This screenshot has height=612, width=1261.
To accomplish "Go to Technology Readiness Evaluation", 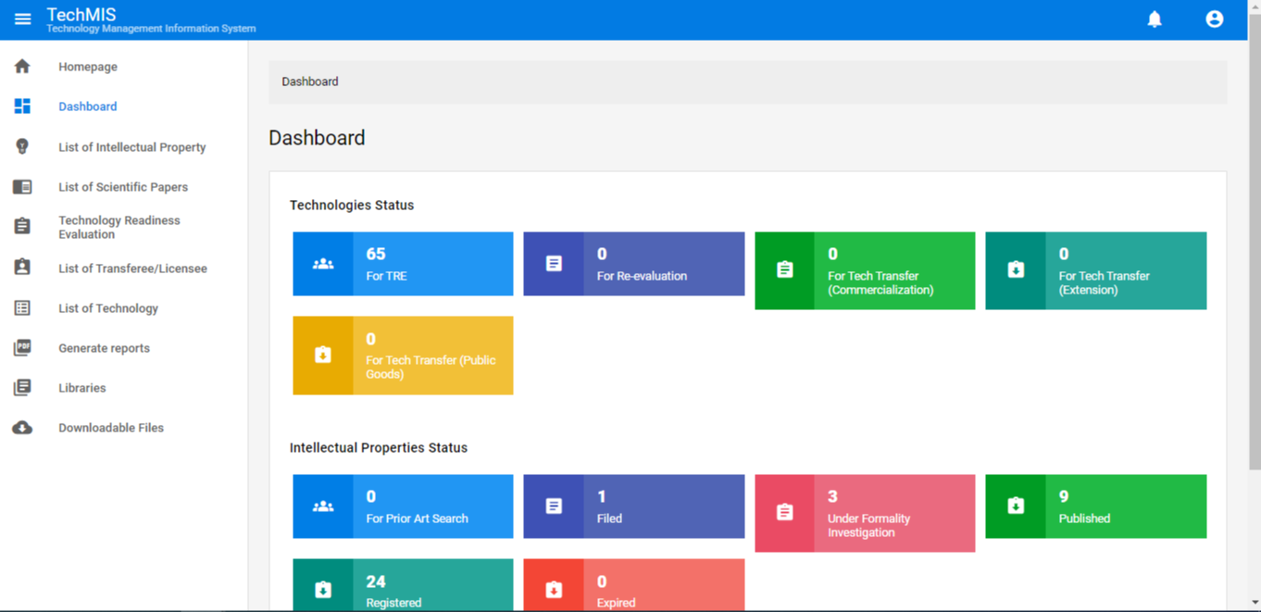I will pyautogui.click(x=119, y=228).
